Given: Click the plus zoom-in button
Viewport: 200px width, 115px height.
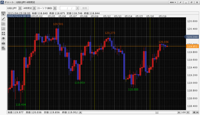Looking at the screenshot, I should coord(194,112).
